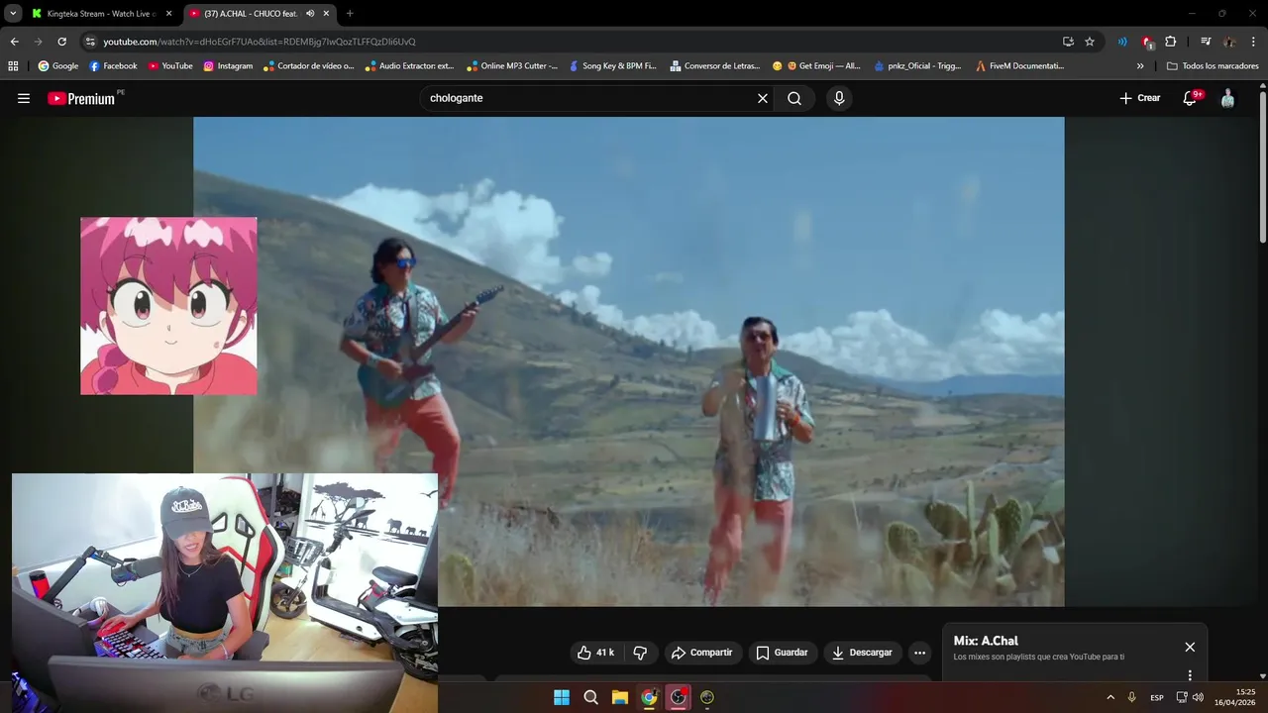Click red extension icon with badge 1

(x=1147, y=42)
